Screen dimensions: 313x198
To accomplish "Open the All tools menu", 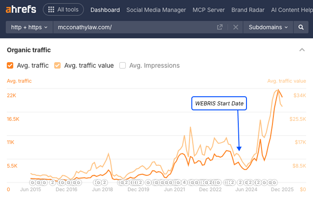I will coord(63,10).
